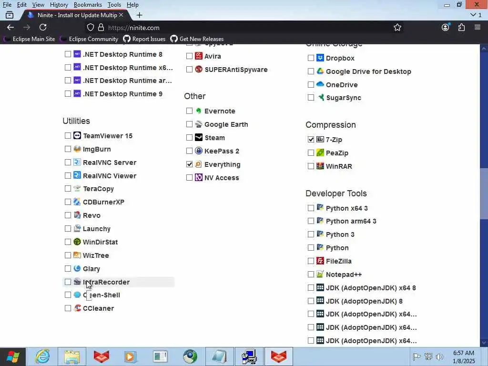Click the SUPERAntiSpyware icon
The image size is (488, 366).
(199, 69)
